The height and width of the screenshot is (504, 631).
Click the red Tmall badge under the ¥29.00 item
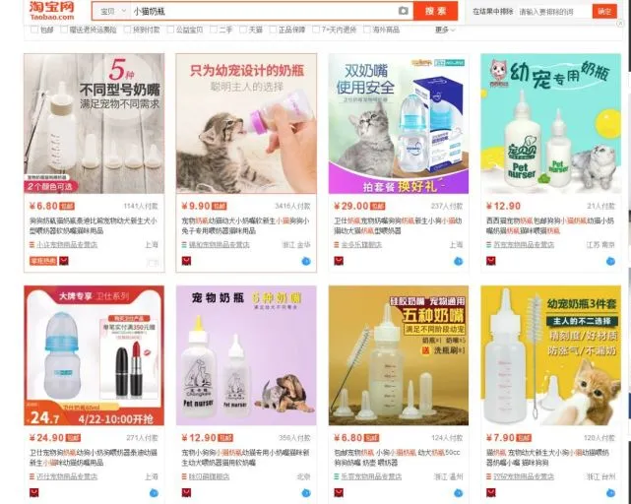[x=339, y=261]
